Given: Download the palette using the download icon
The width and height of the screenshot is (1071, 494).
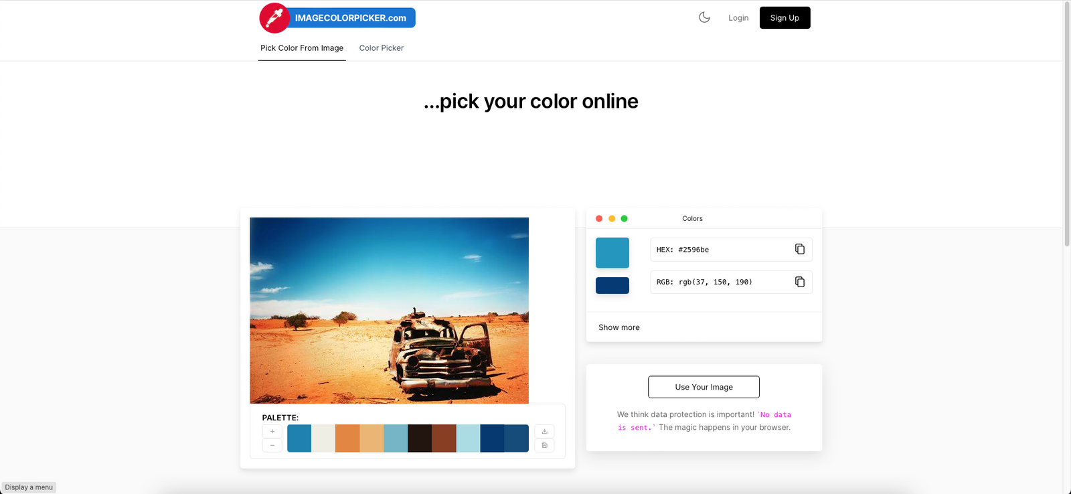Looking at the screenshot, I should click(544, 432).
